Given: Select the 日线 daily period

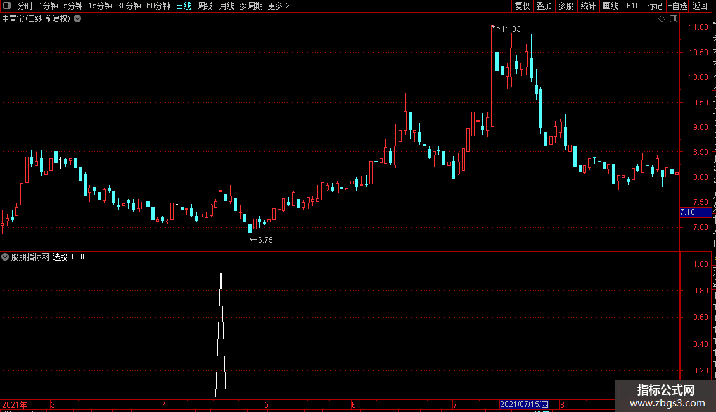Looking at the screenshot, I should click(184, 6).
